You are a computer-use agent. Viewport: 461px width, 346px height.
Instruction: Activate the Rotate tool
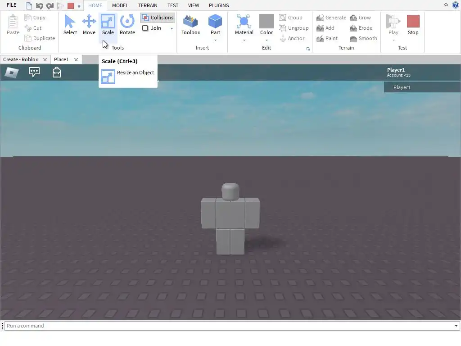(x=127, y=25)
